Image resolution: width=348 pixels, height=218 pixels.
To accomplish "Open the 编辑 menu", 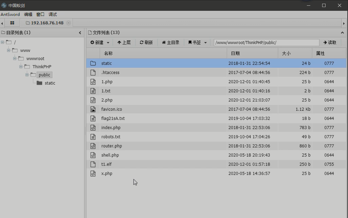I will pos(28,14).
